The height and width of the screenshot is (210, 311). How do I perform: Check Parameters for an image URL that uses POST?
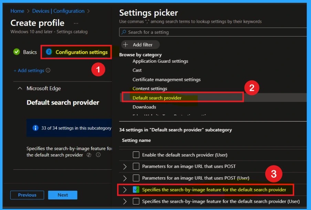[x=136, y=166]
